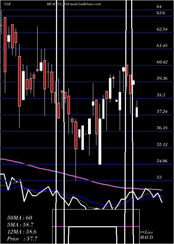The width and height of the screenshot is (174, 244).
Task: Click the 50MA : 60 readout
Action: tap(19, 218)
